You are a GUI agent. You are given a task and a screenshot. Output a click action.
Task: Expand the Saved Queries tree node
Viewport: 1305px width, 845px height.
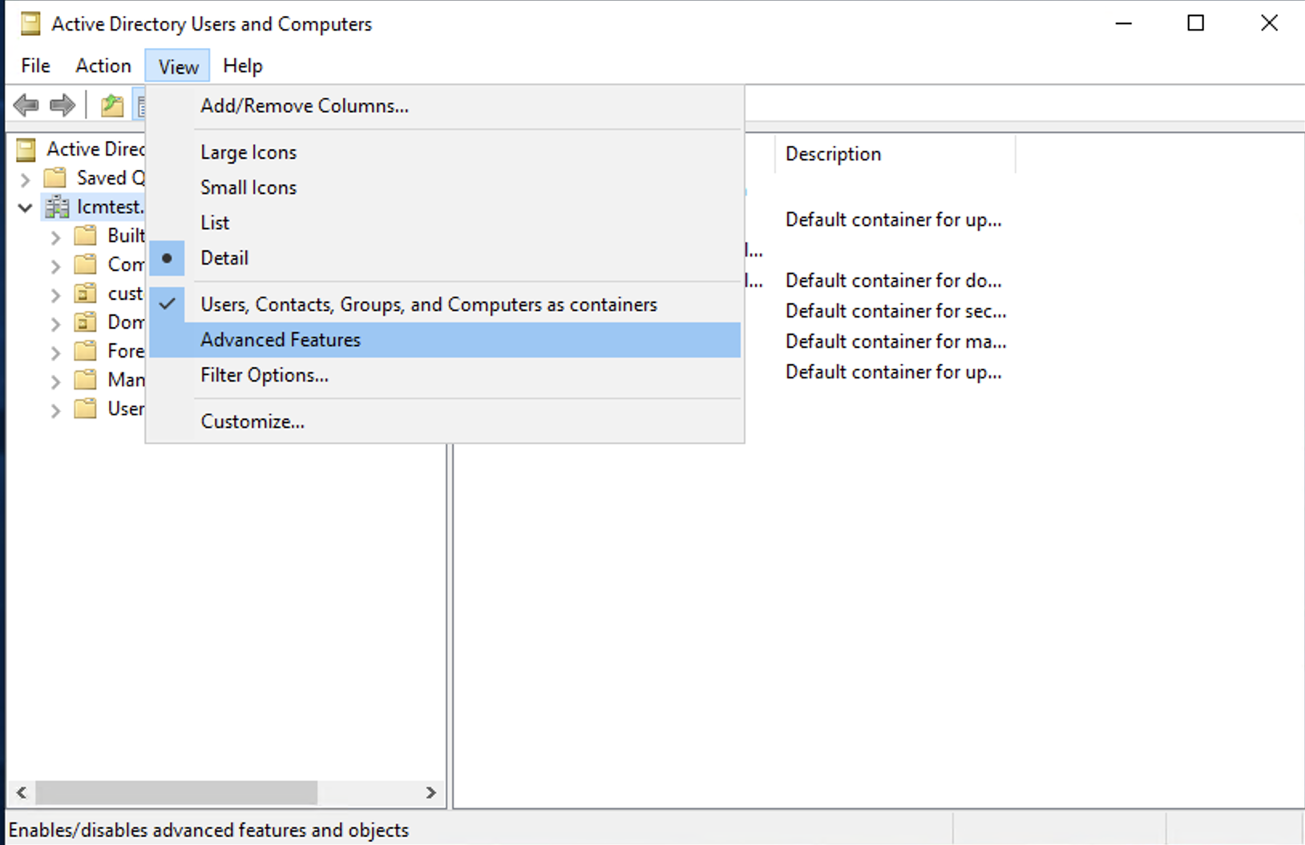[25, 179]
